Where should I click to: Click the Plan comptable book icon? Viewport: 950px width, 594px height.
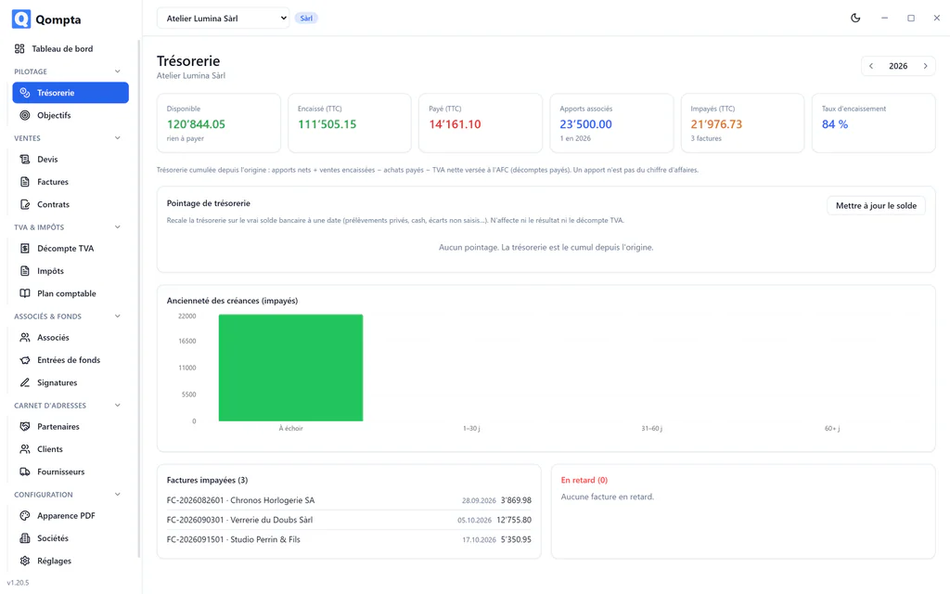(x=25, y=293)
